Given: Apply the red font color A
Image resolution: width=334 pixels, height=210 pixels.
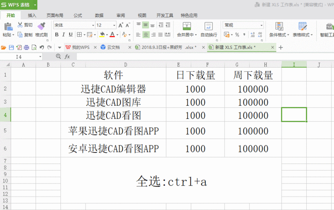Looking at the screenshot, I should [x=112, y=34].
